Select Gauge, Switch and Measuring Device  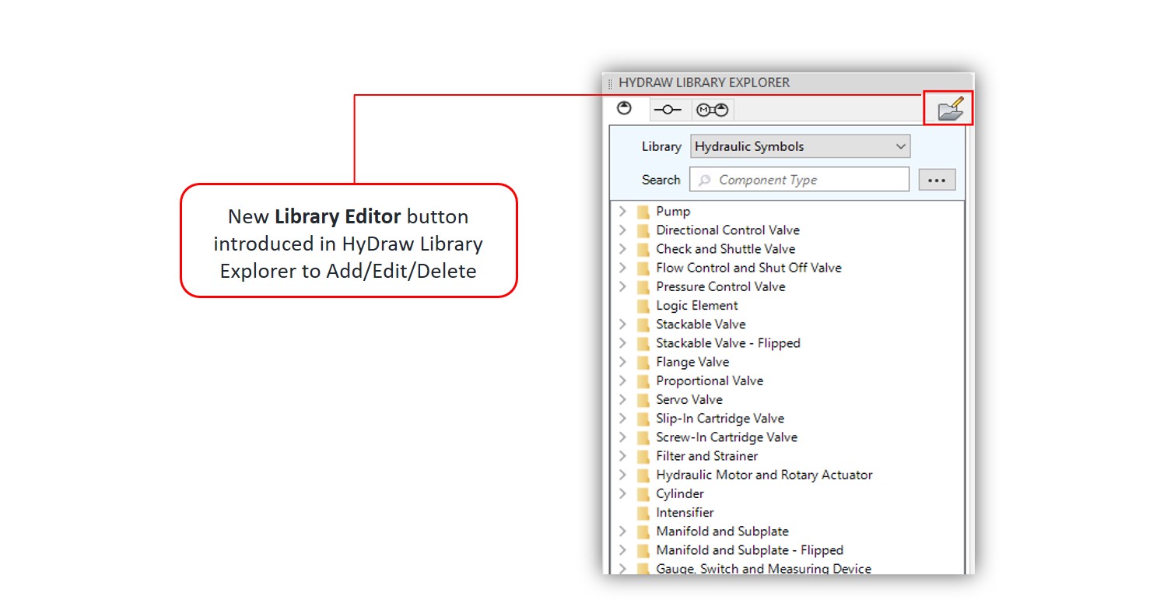click(x=763, y=569)
